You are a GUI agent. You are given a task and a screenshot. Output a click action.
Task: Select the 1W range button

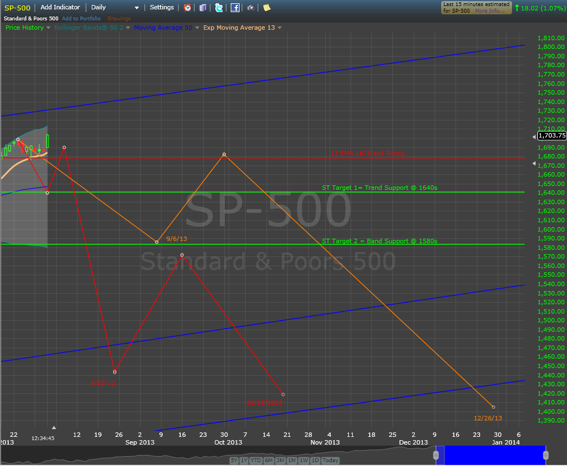tap(304, 460)
